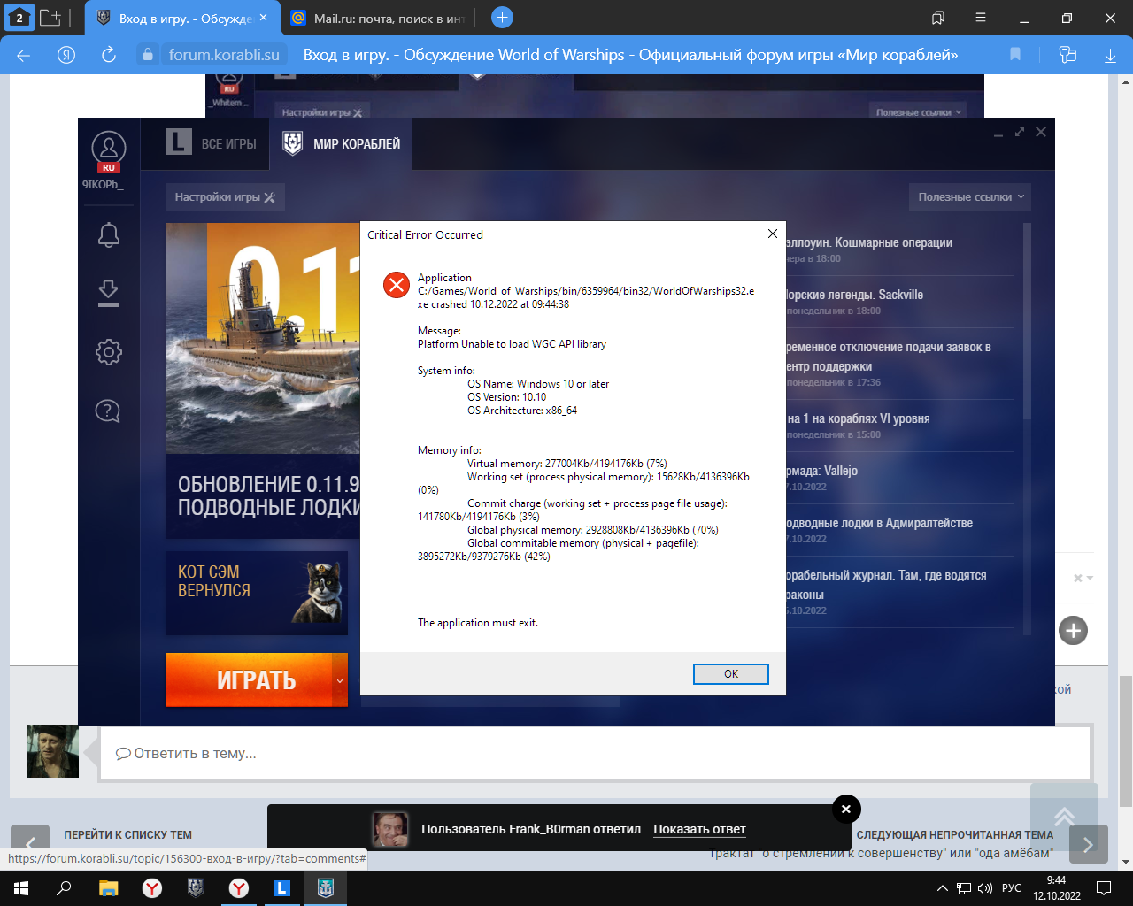1133x906 pixels.
Task: Open a new browser tab with plus
Action: [502, 18]
